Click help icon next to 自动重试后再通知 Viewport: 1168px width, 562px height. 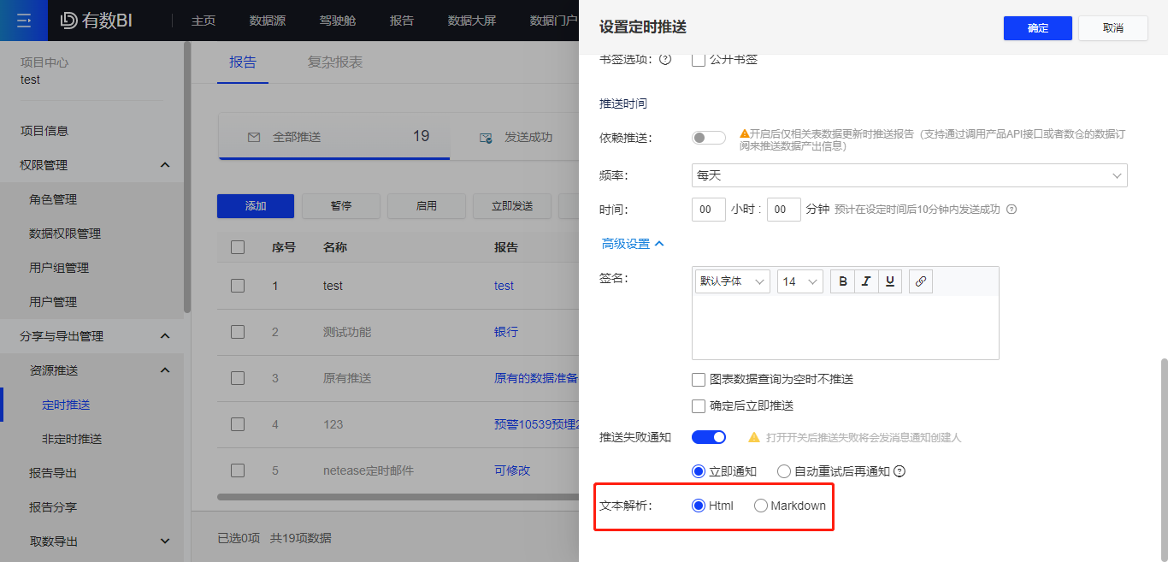click(899, 471)
